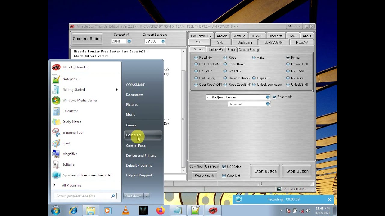
Task: Enable the Scan Def checkbox
Action: [224, 176]
